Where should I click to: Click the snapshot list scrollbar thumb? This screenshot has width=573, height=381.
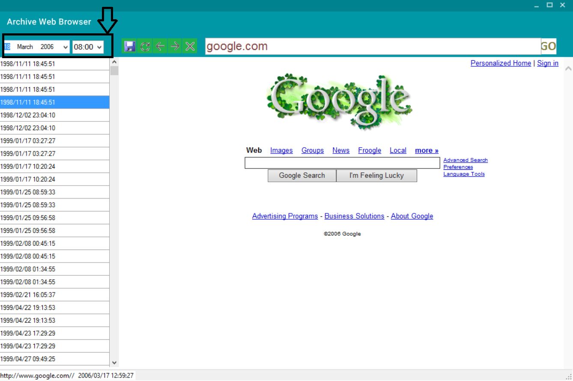coord(114,71)
